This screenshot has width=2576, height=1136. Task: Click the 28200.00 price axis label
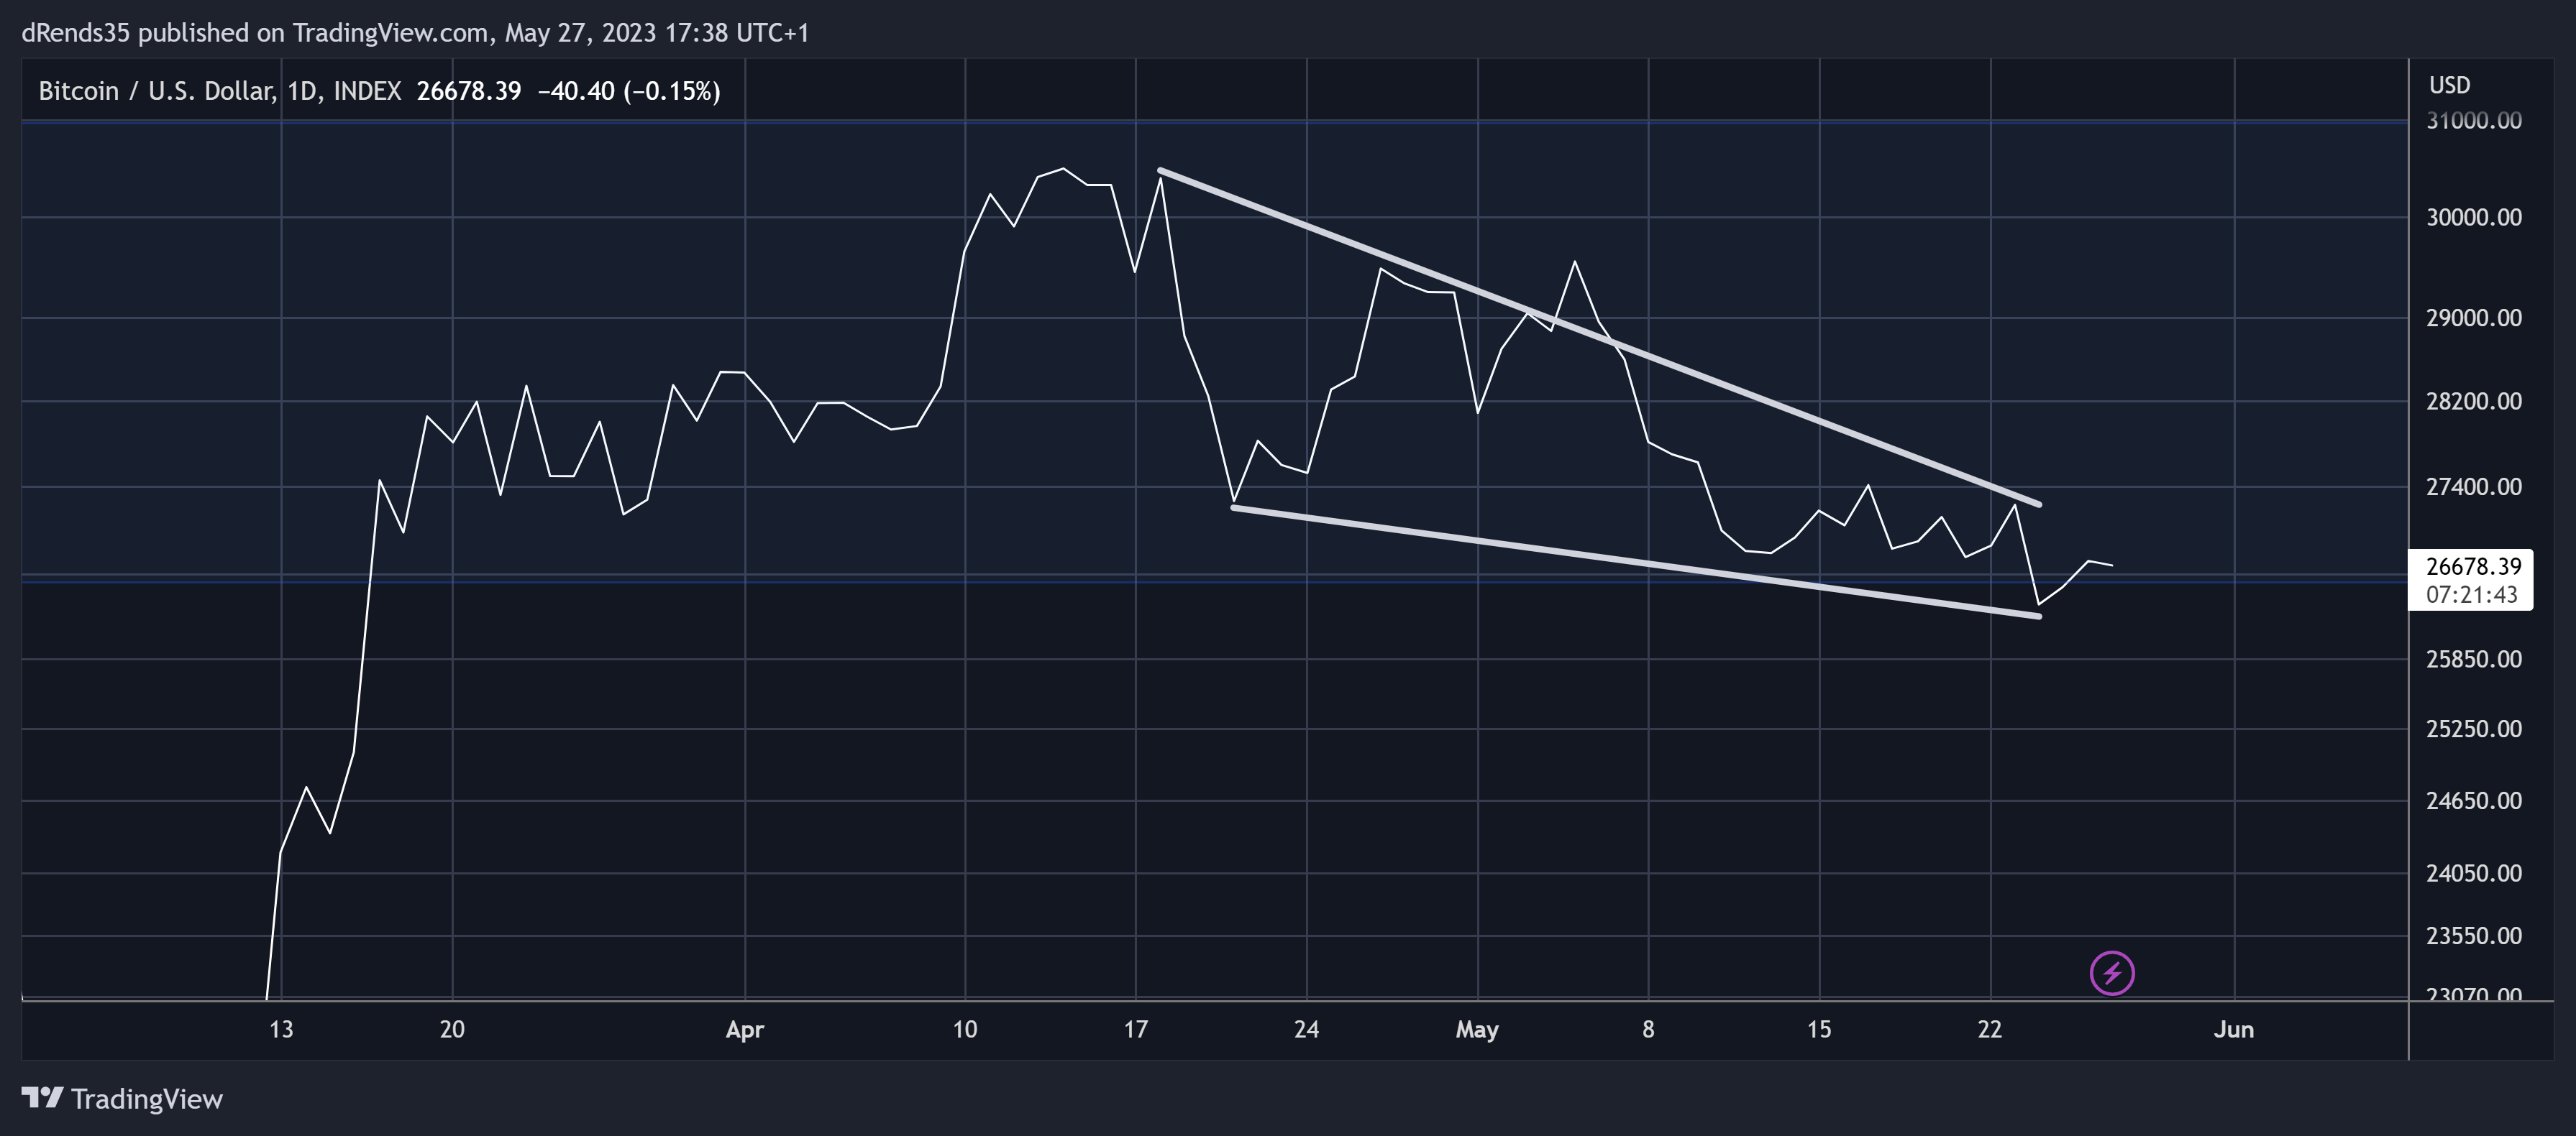pyautogui.click(x=2474, y=401)
